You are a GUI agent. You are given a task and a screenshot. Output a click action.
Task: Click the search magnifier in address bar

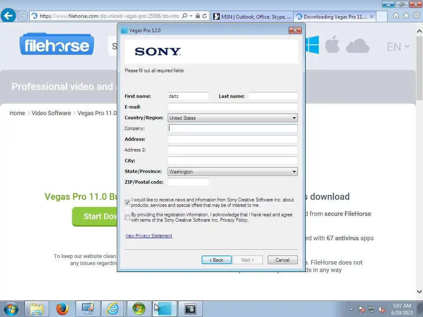tap(185, 16)
